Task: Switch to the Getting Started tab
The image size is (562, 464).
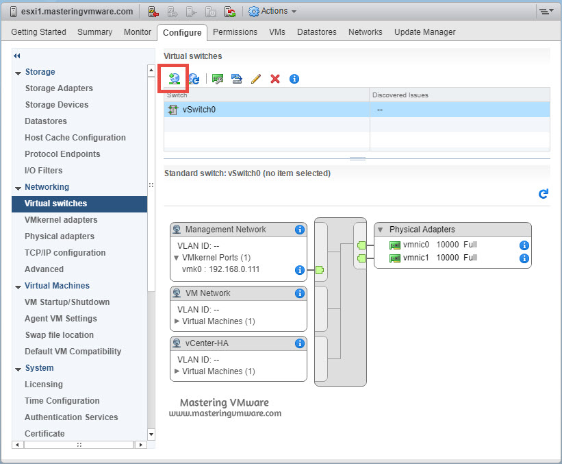Action: (x=39, y=32)
